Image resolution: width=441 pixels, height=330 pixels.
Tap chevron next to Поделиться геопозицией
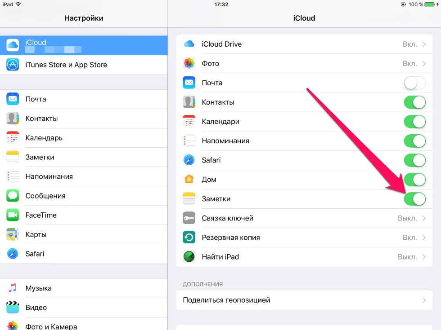[424, 300]
